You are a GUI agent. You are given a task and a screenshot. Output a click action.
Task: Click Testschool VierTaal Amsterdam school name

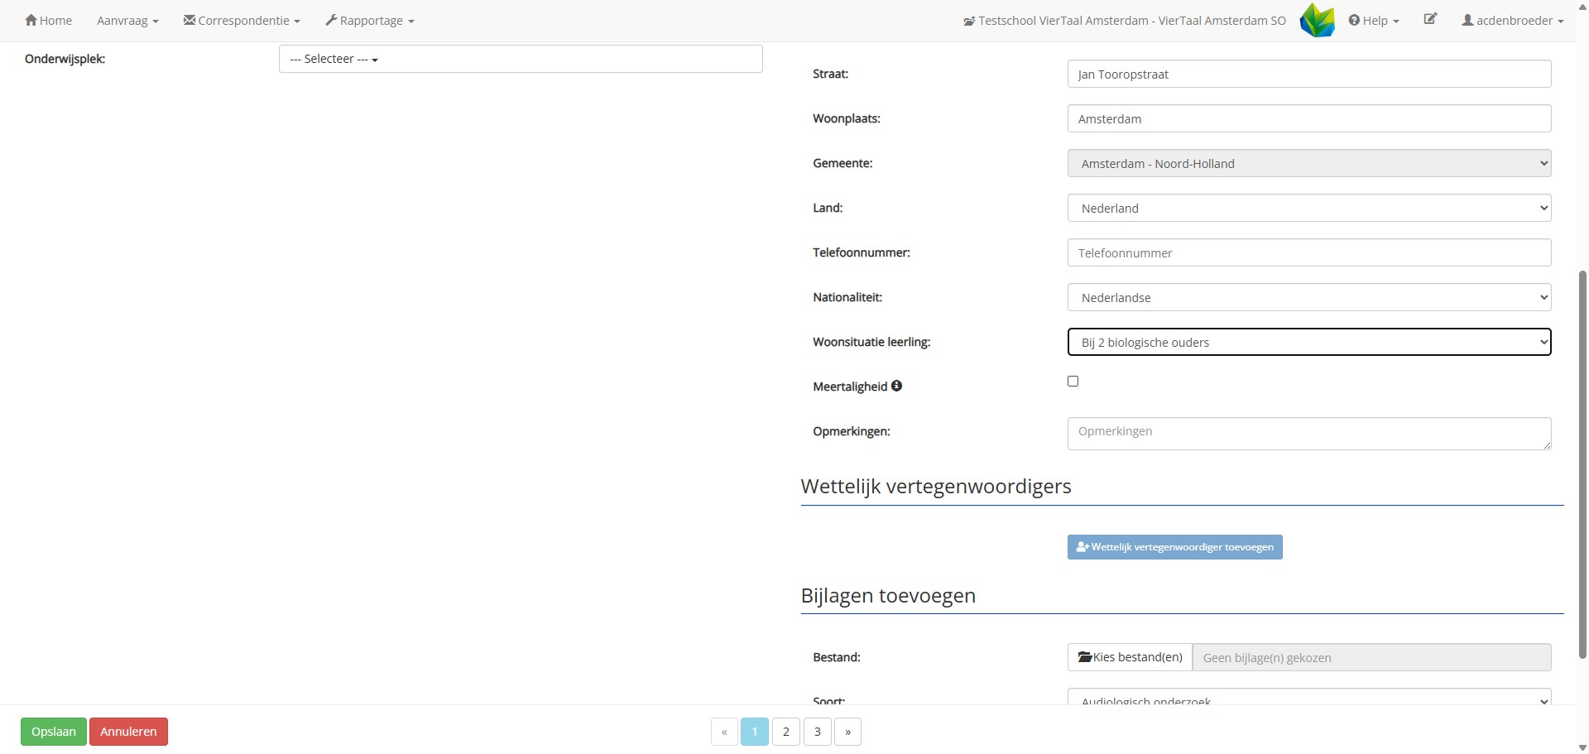click(1125, 21)
